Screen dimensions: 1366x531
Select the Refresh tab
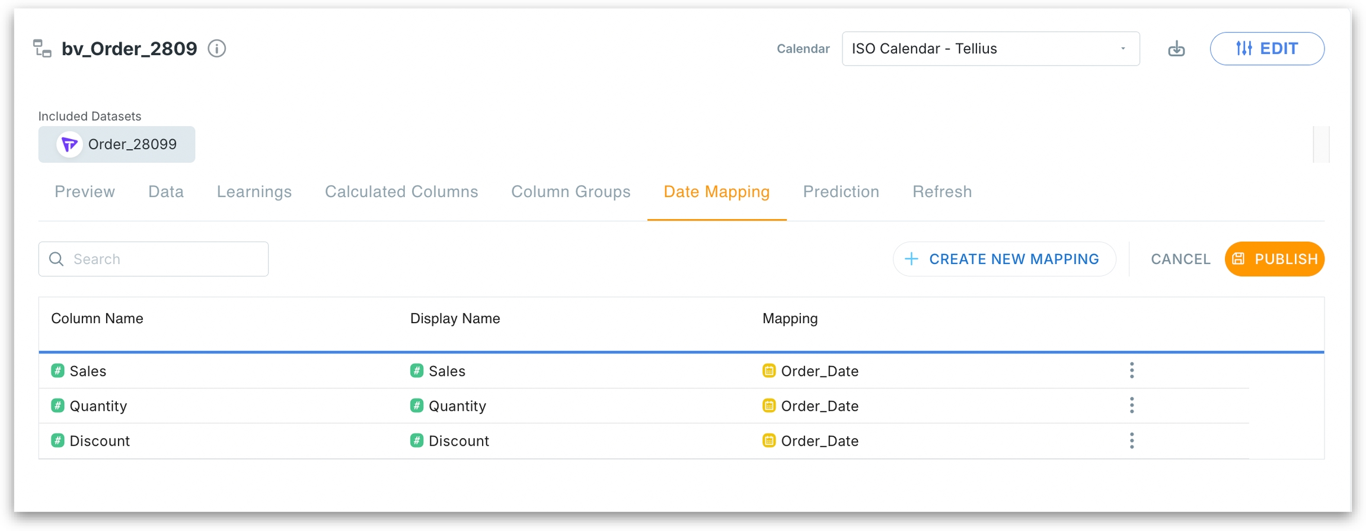click(x=941, y=192)
